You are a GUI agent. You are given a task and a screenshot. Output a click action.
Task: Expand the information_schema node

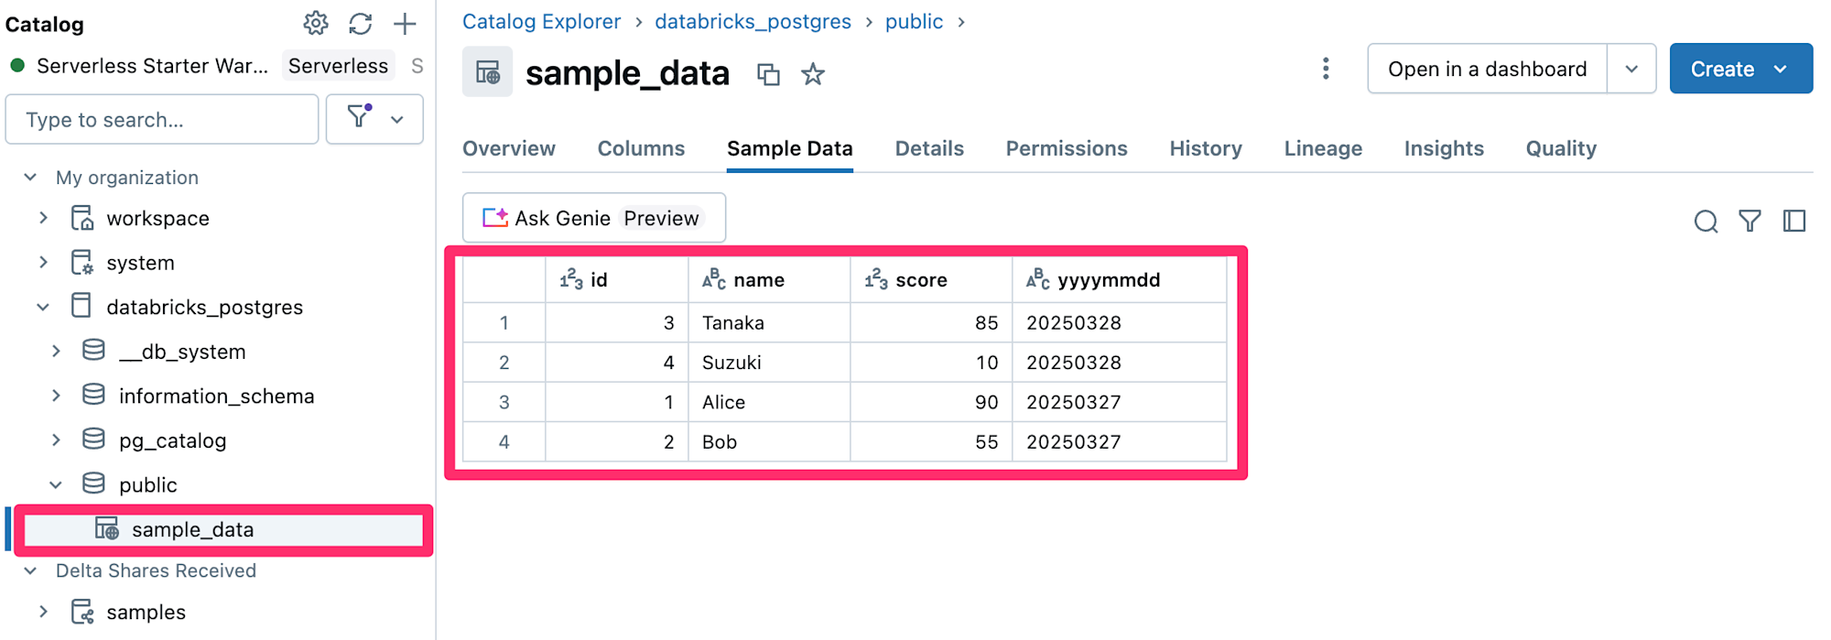(56, 395)
